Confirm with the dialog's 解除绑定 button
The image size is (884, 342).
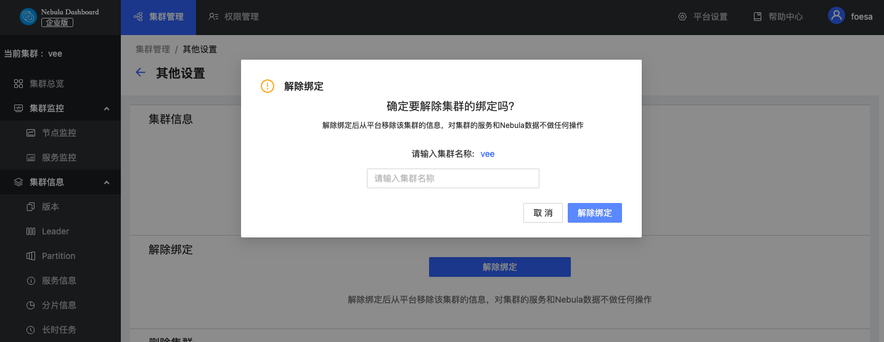(x=595, y=213)
